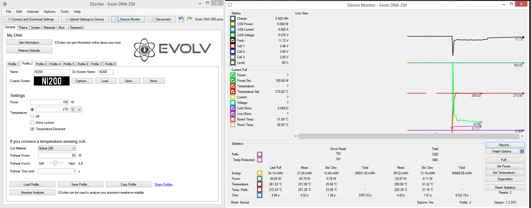
Task: Pause the live graph with pause icon
Action: tap(522, 151)
